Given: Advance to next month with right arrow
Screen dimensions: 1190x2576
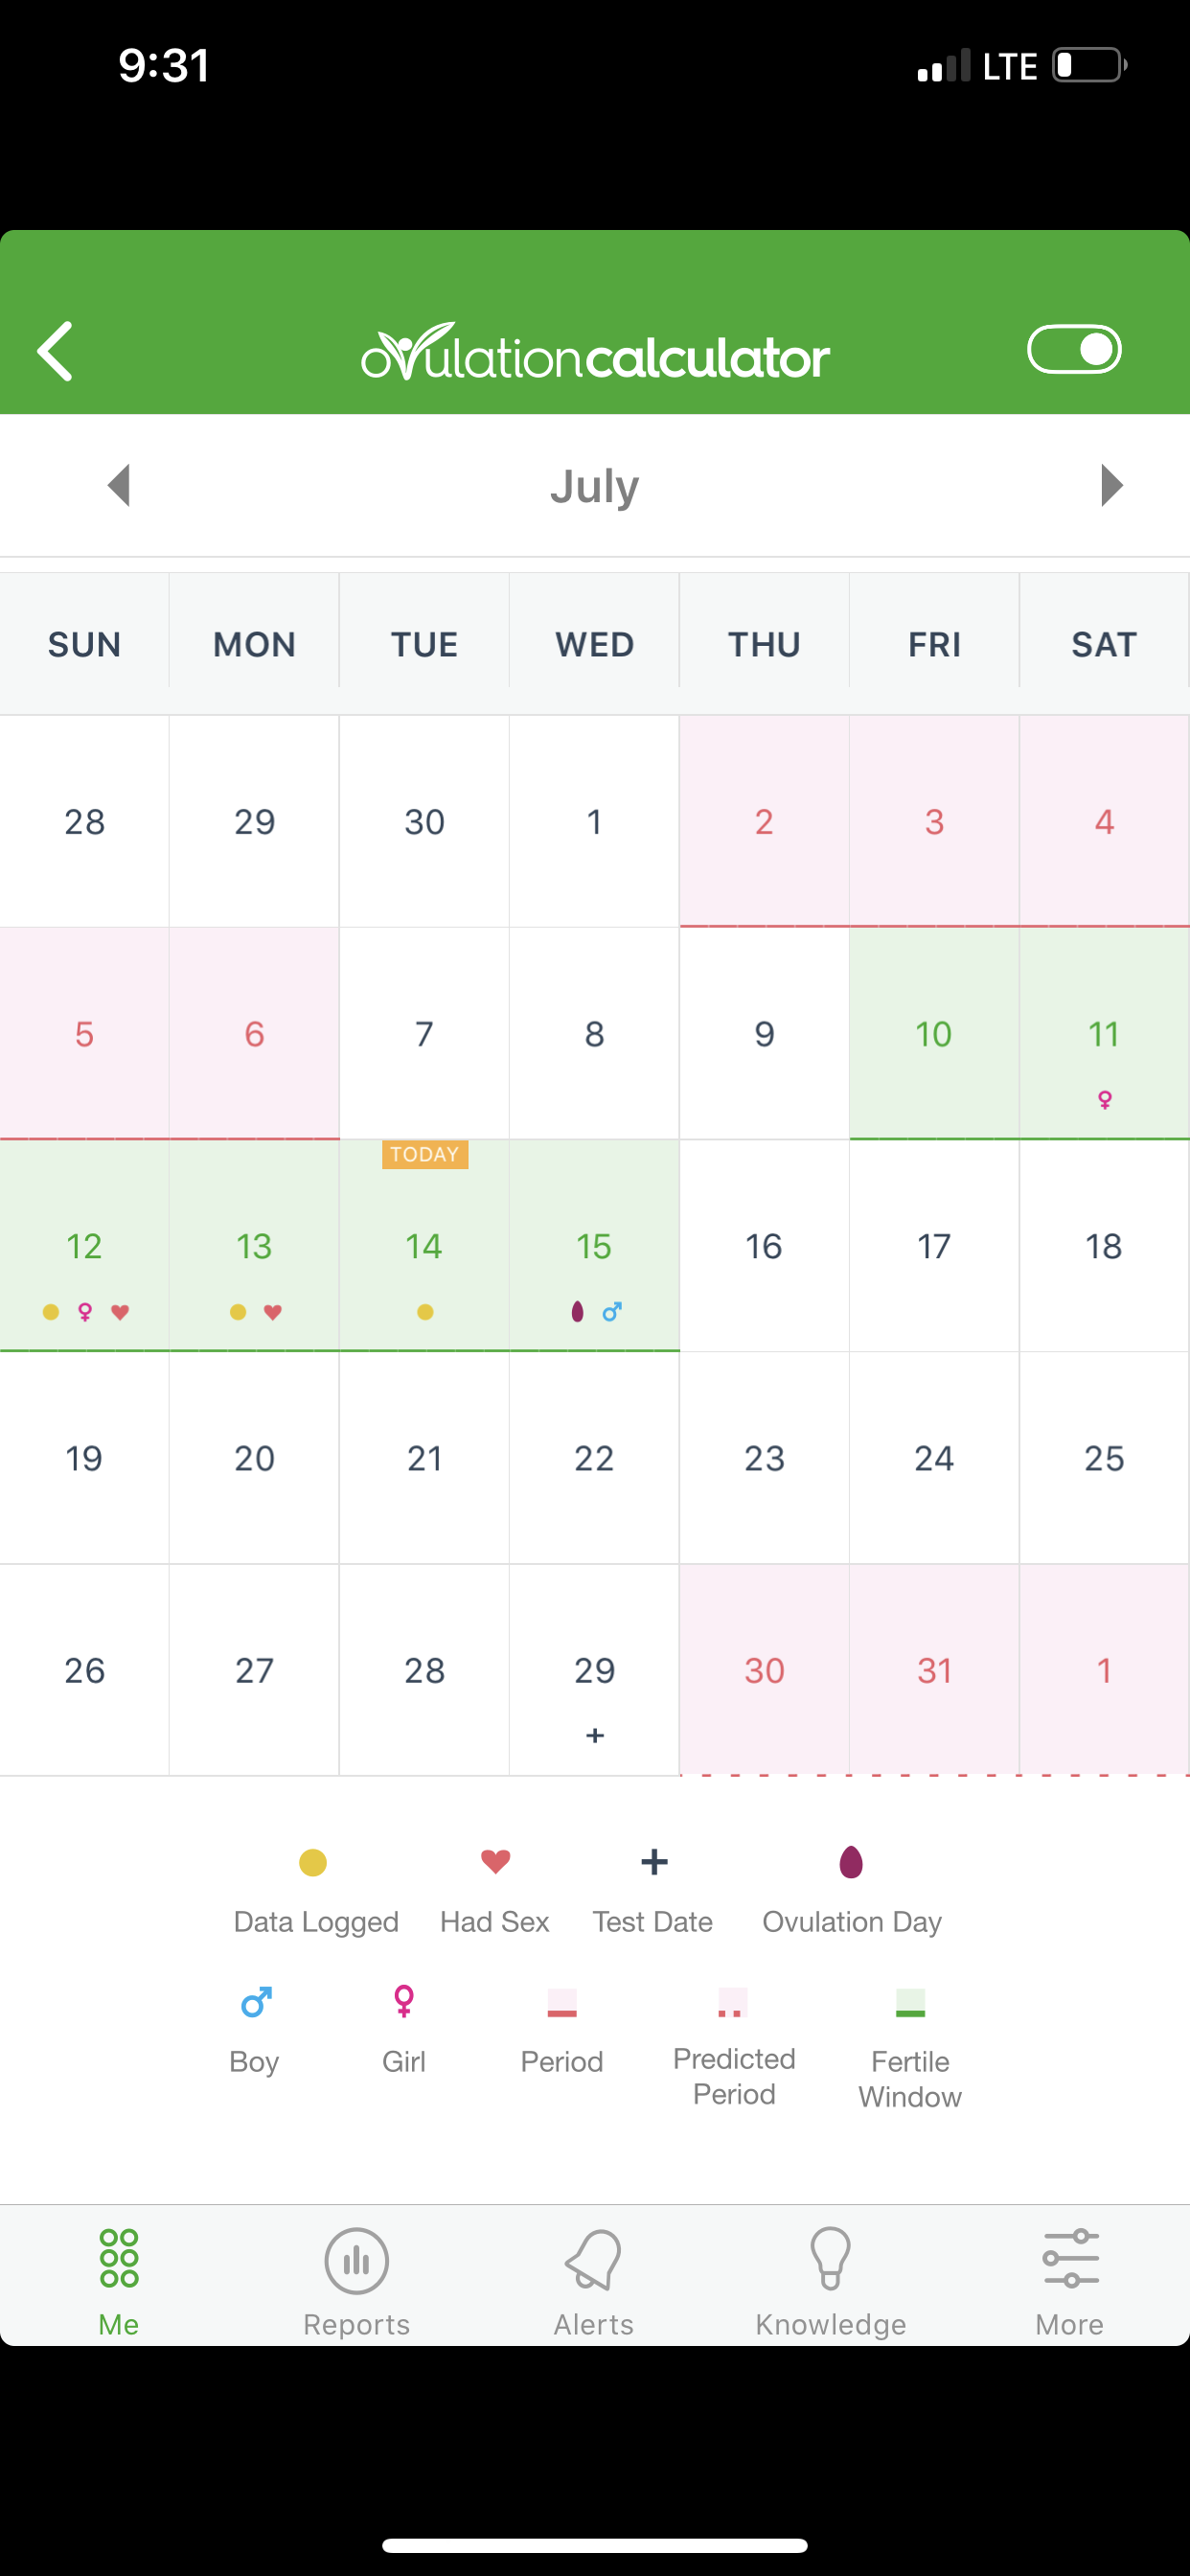Looking at the screenshot, I should (x=1111, y=486).
